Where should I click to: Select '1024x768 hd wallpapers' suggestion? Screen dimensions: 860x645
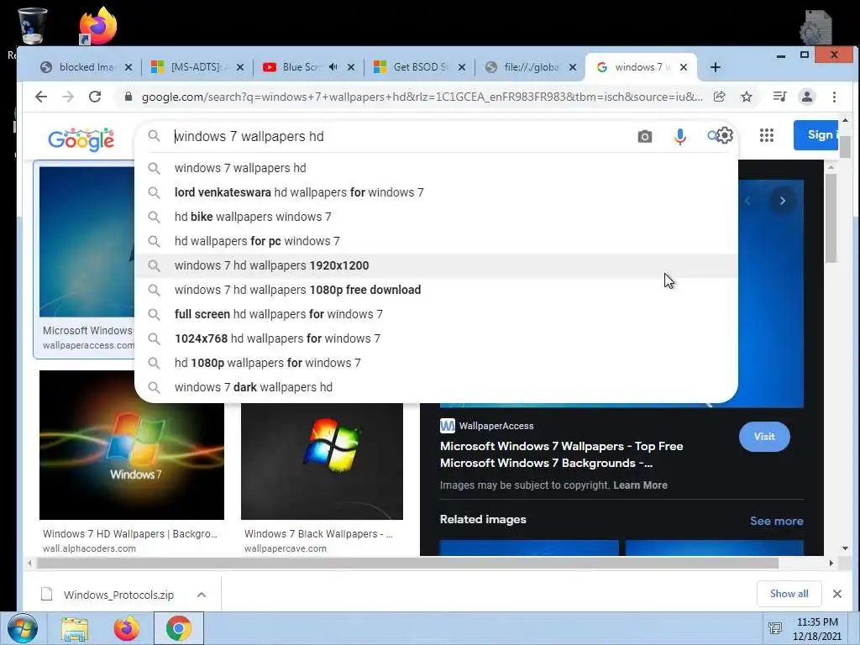(436, 338)
